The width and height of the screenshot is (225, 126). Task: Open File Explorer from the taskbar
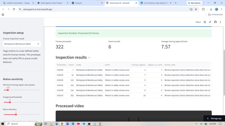pos(51,124)
